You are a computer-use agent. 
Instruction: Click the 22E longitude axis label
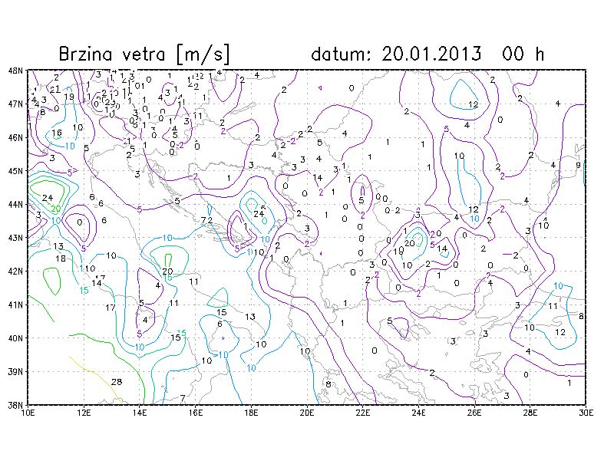(362, 413)
